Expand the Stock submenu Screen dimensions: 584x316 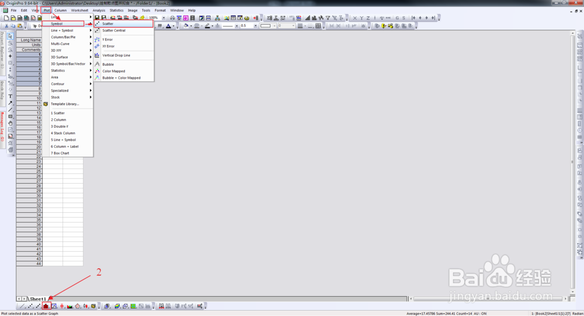(67, 97)
